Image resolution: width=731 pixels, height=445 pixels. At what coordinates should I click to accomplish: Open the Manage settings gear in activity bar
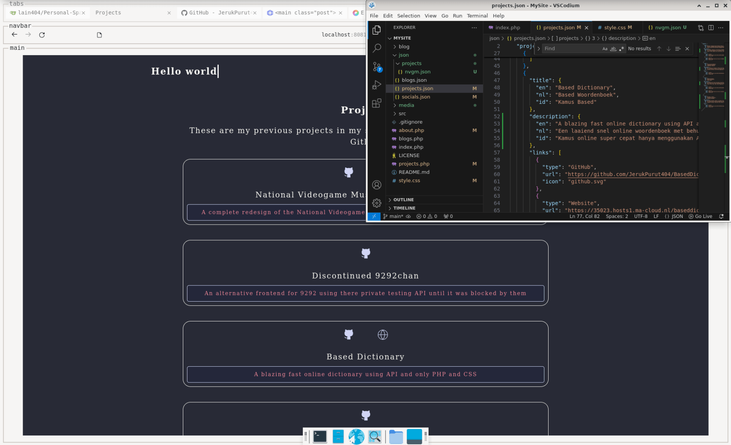376,203
